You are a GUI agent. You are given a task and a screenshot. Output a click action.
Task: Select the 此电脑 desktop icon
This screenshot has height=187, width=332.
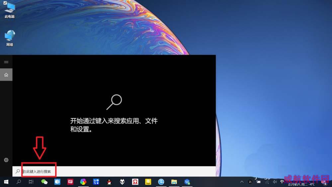point(10,11)
